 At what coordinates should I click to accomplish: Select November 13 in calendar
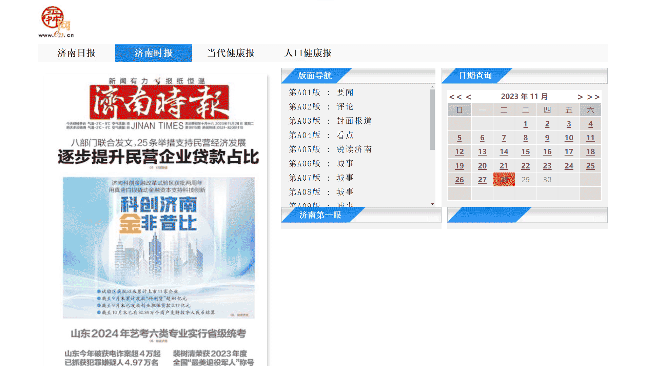click(482, 152)
